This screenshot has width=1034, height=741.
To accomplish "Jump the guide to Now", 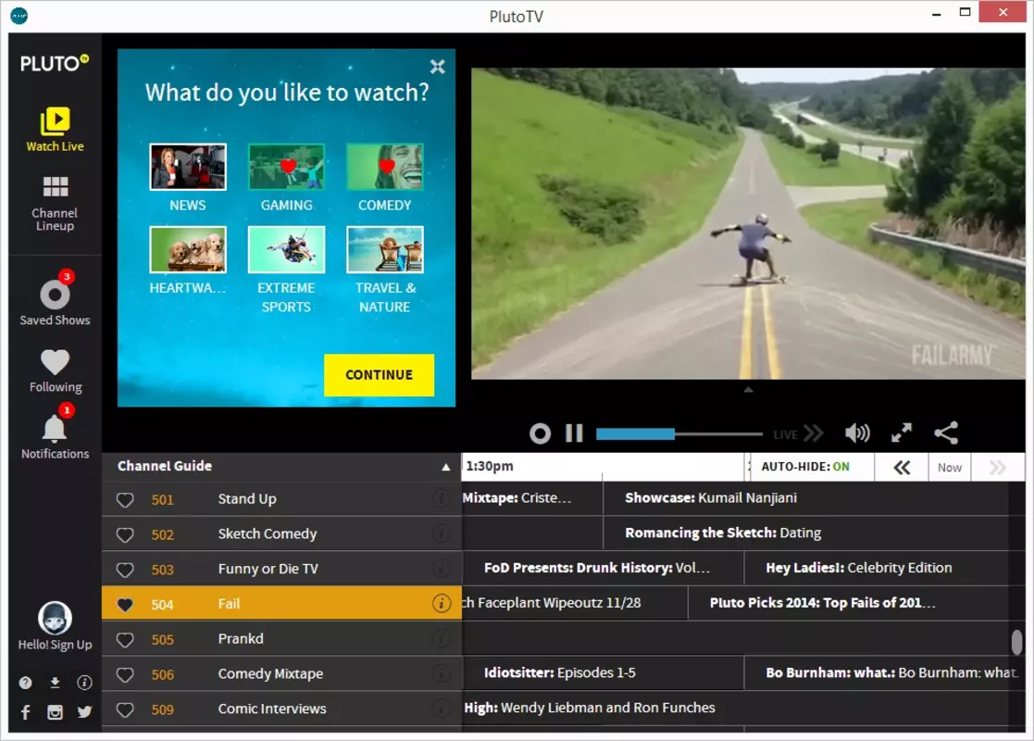I will pyautogui.click(x=949, y=467).
